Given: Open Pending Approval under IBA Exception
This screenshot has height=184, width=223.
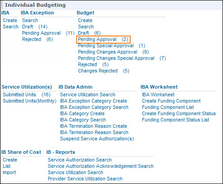Looking at the screenshot, I should coord(41,33).
